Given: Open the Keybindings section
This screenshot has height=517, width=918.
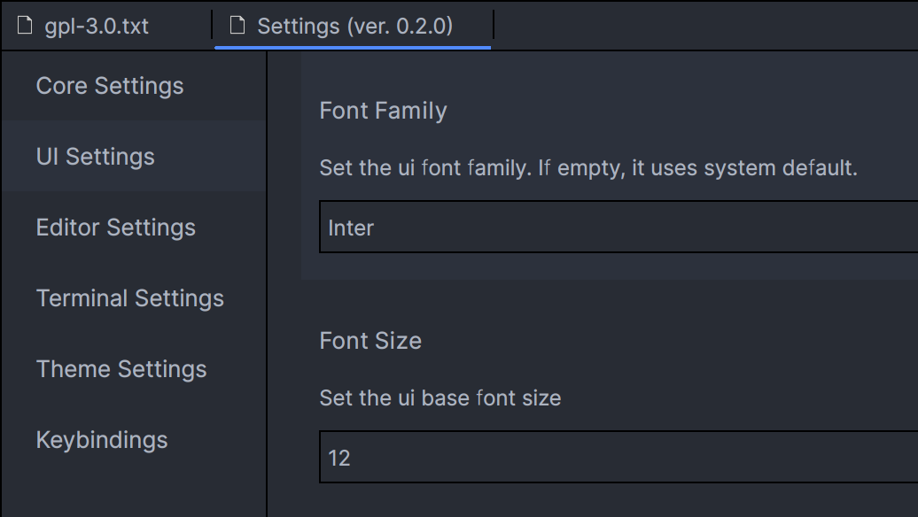Looking at the screenshot, I should pos(102,440).
